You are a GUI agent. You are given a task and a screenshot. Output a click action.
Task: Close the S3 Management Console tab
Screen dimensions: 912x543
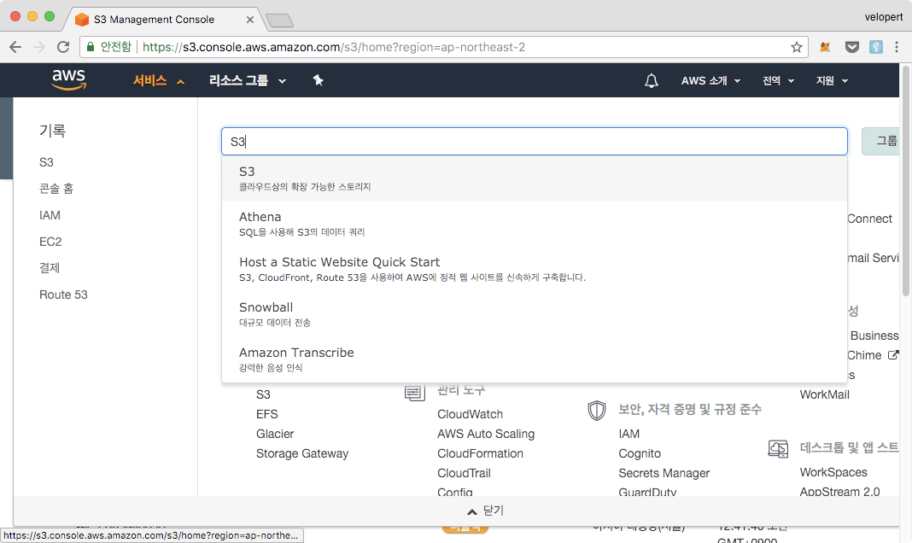[250, 20]
